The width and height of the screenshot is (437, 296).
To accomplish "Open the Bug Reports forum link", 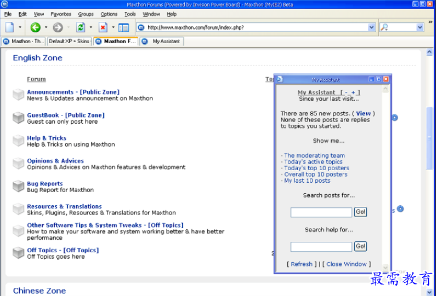I will coord(45,184).
